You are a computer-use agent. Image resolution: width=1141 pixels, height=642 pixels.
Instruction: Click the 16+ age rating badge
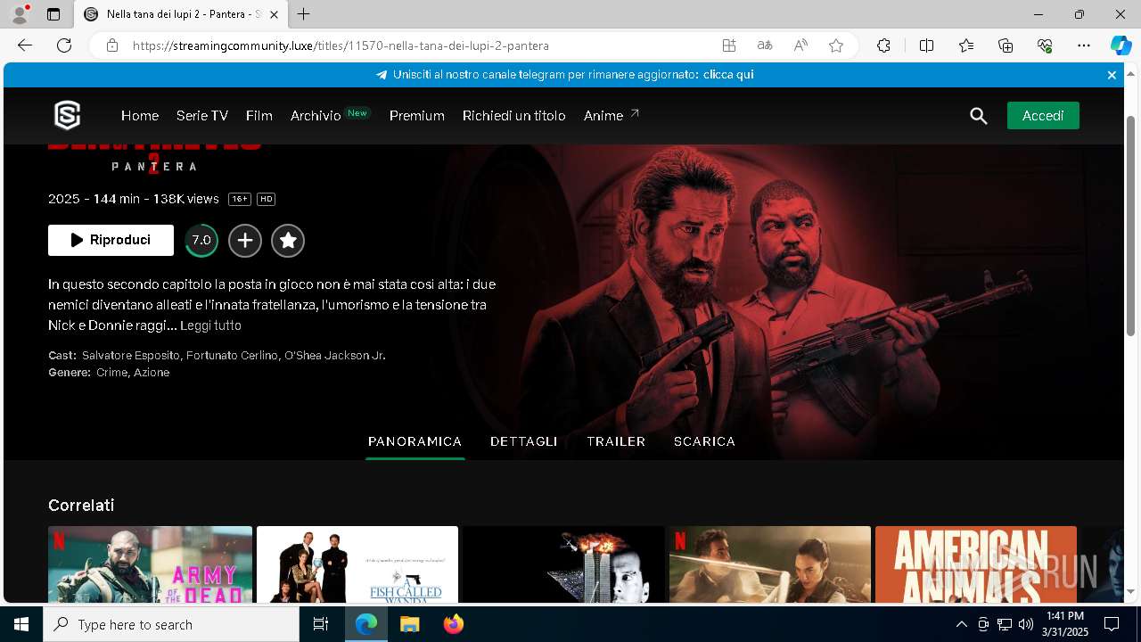click(x=240, y=199)
